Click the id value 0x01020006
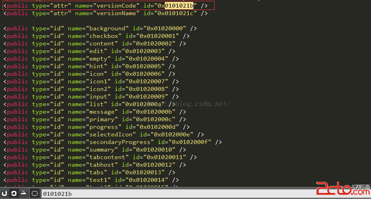This screenshot has width=371, height=199. point(143,74)
